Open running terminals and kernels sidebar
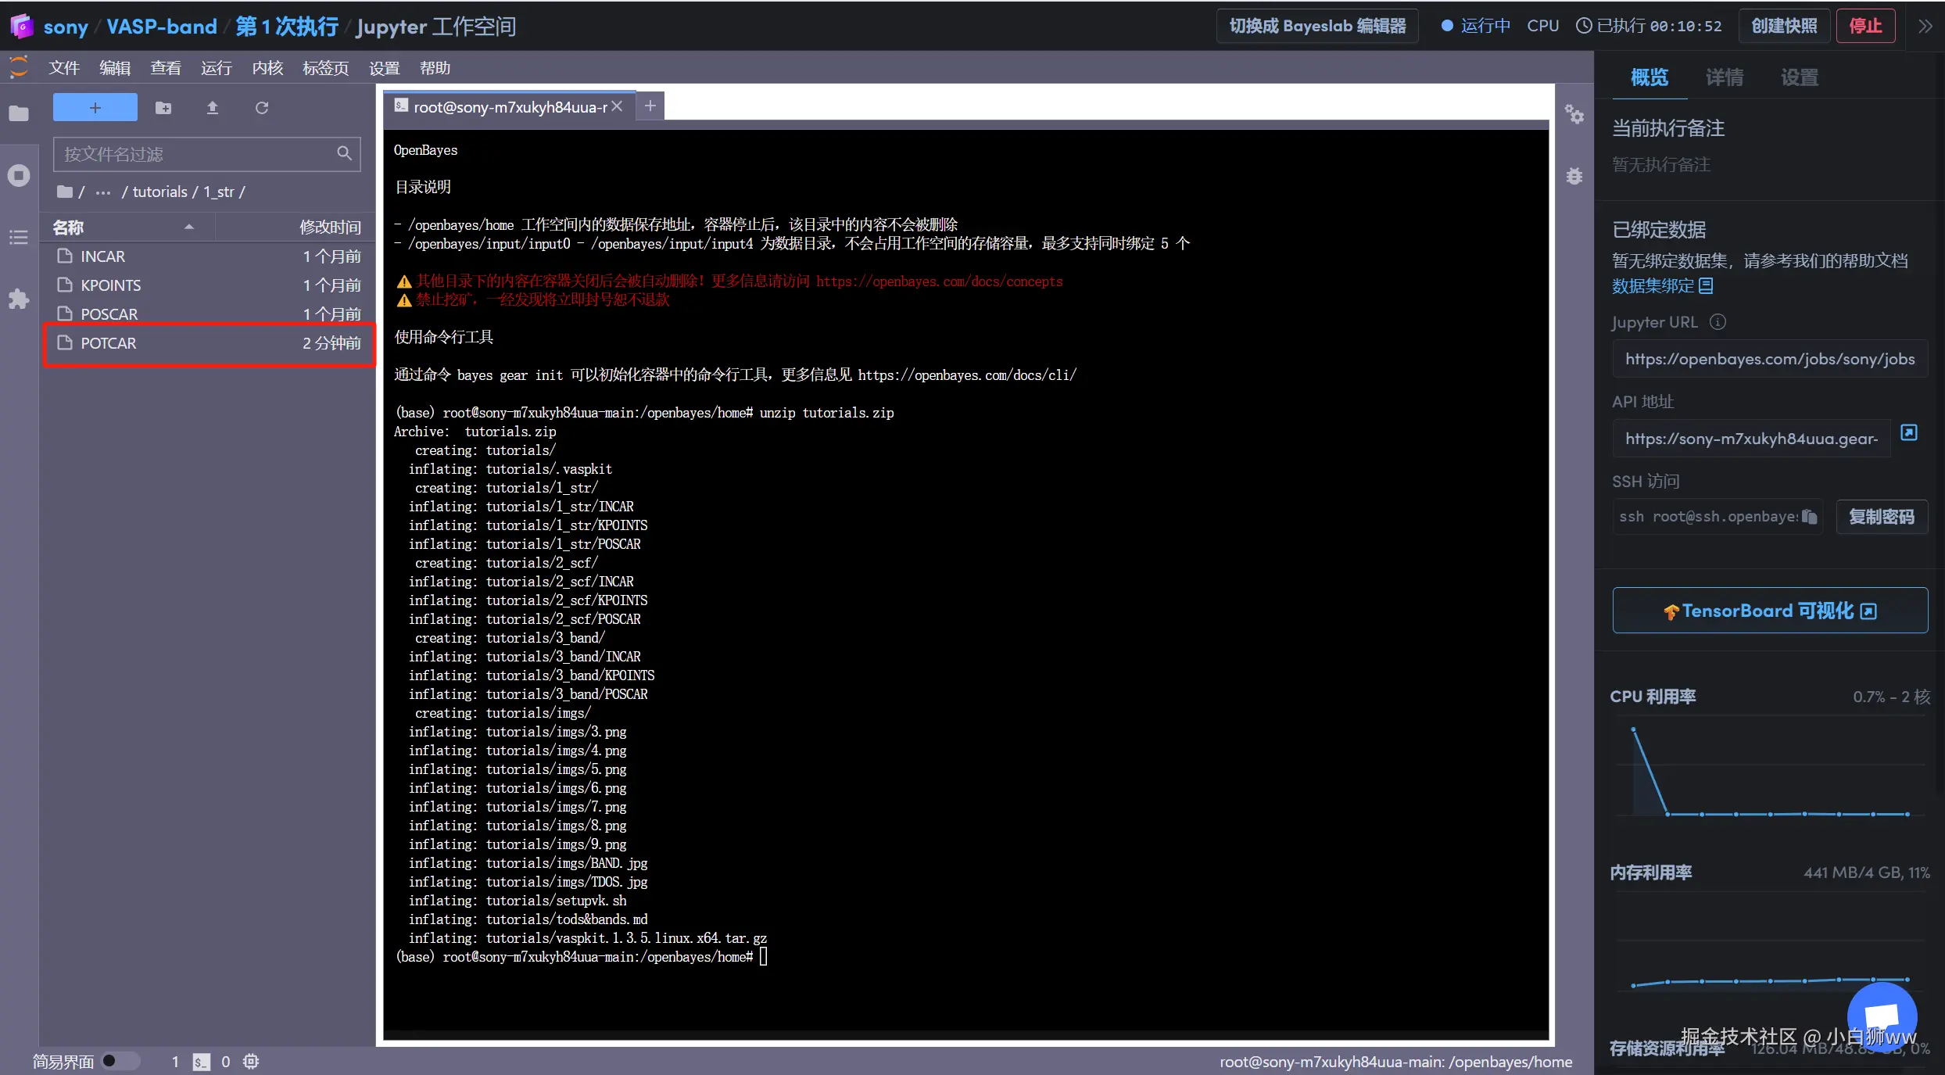 [19, 175]
